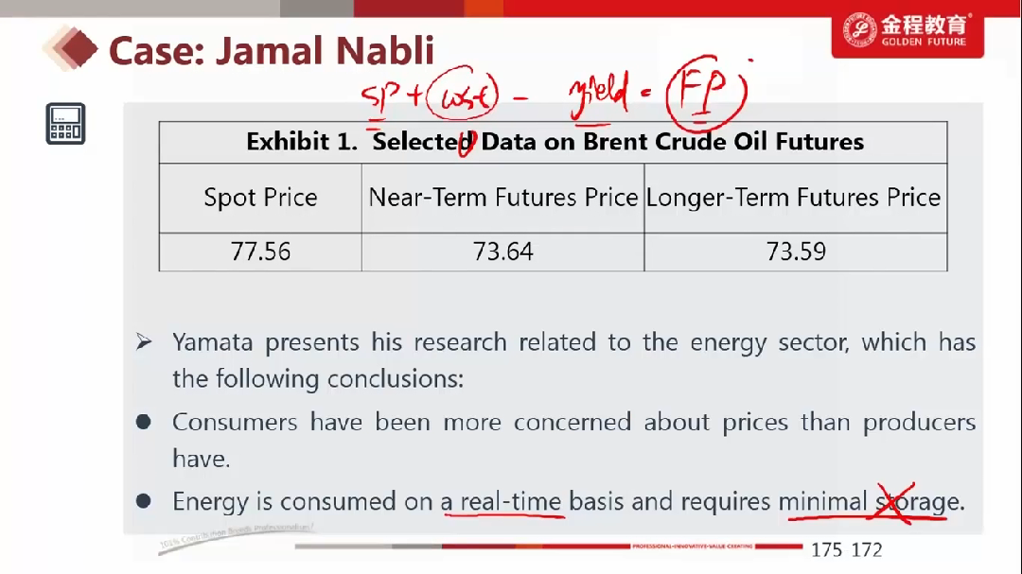The width and height of the screenshot is (1022, 574).
Task: Select the "Near-Term Futures Price" column header
Action: point(502,198)
